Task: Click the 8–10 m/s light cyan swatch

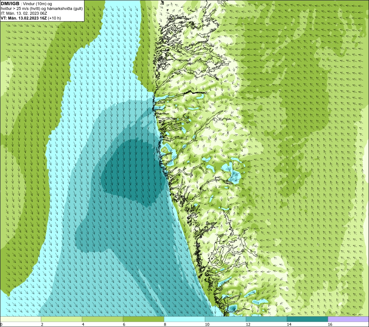Action: point(184,319)
